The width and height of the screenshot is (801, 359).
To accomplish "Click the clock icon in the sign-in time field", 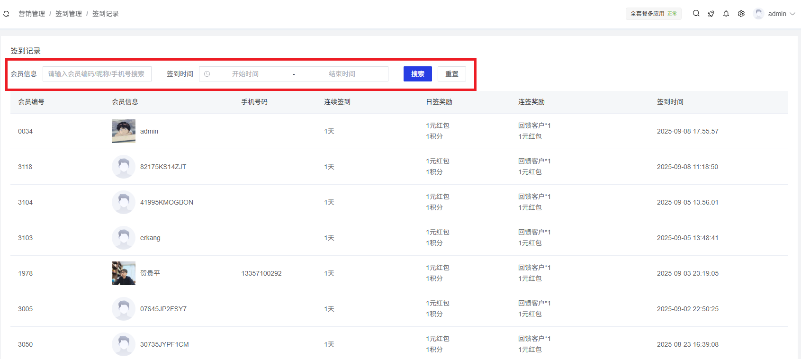I will click(207, 74).
